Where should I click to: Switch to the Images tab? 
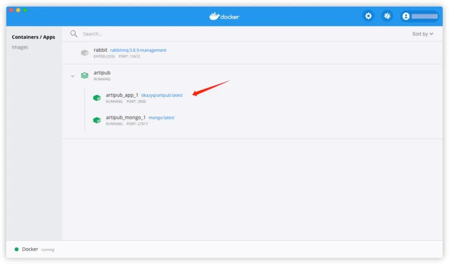point(20,47)
